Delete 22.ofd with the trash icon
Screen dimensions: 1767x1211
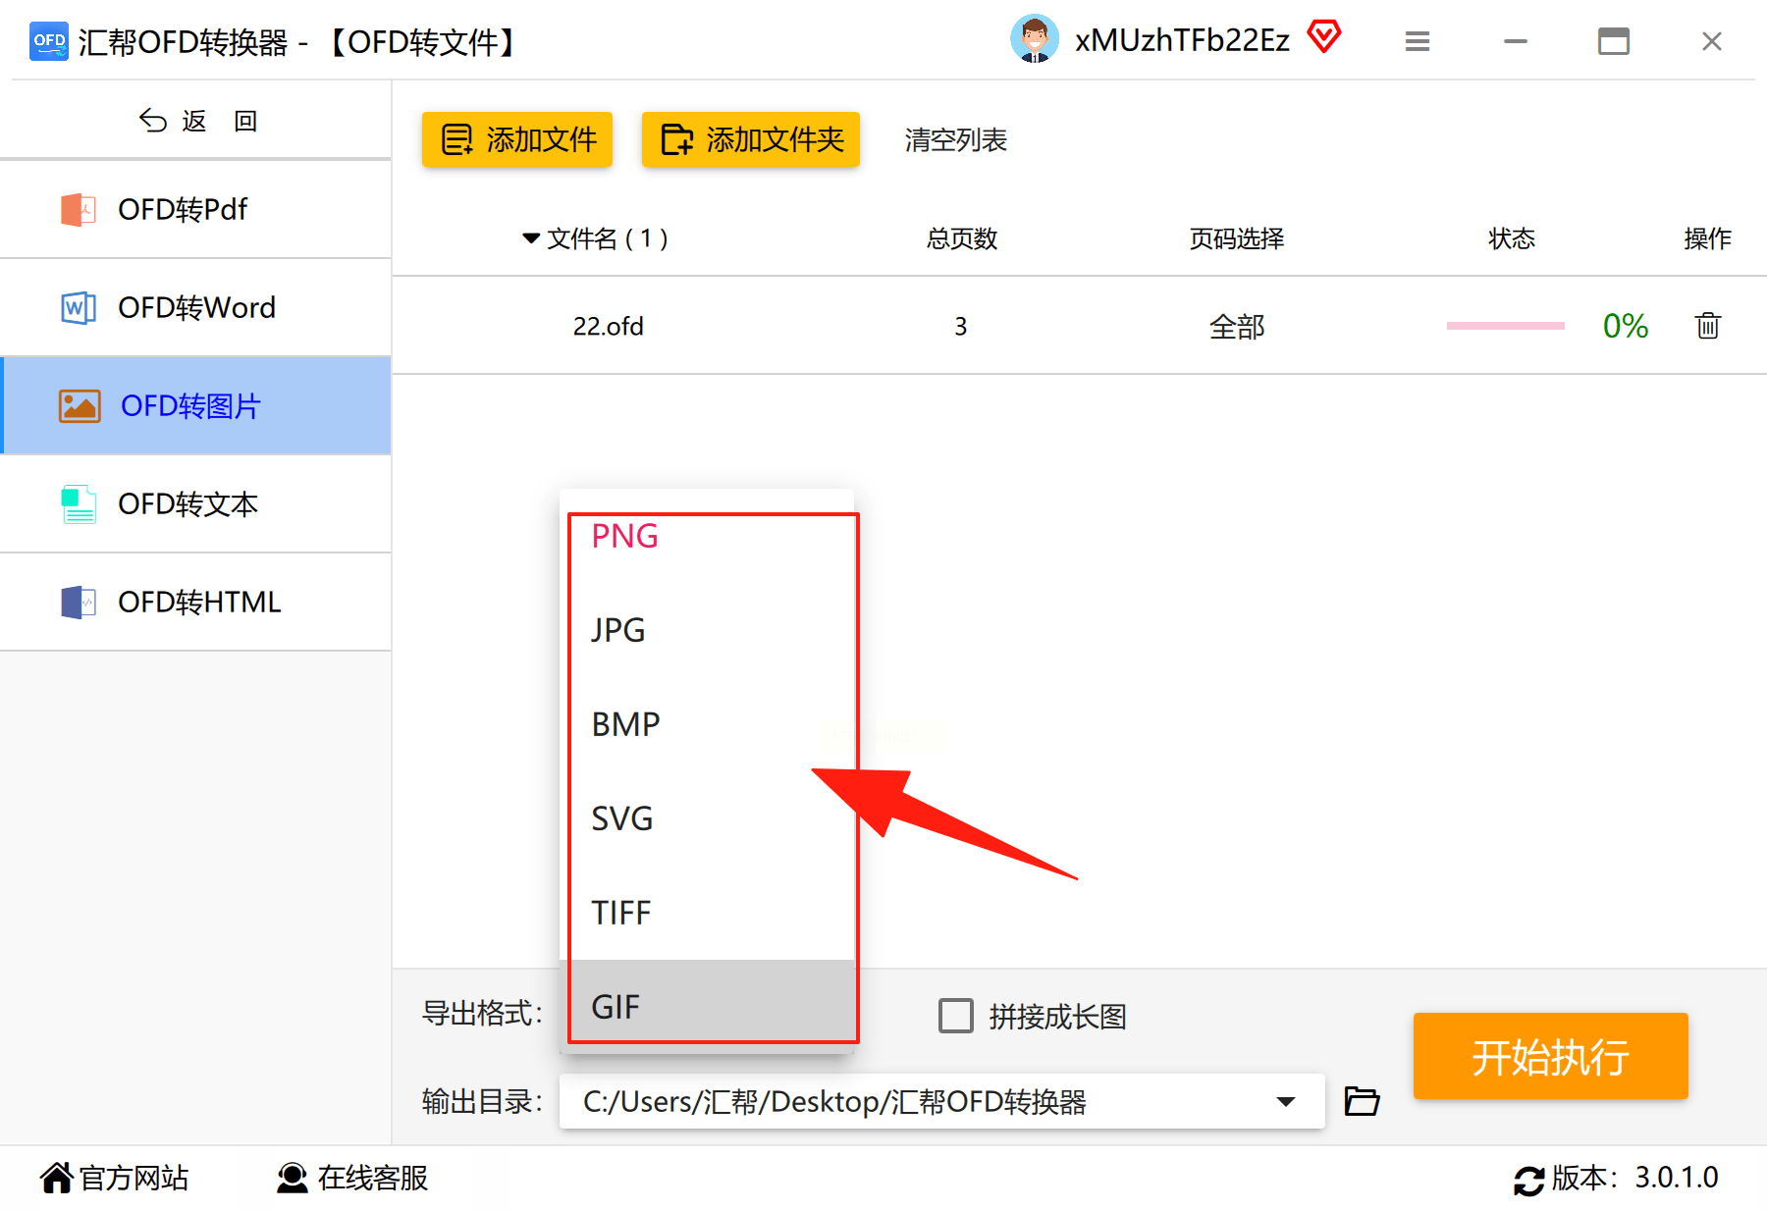click(x=1707, y=326)
